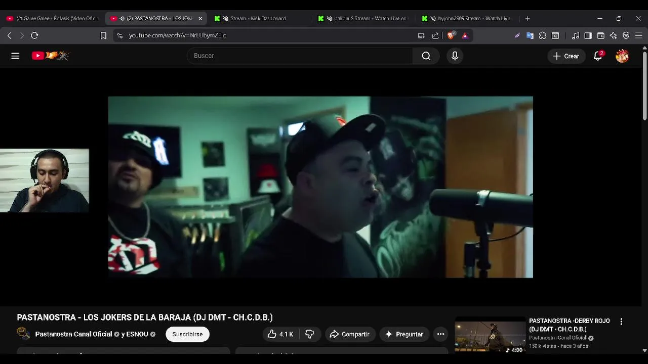View site information beside the URL
This screenshot has width=648, height=364.
(119, 35)
